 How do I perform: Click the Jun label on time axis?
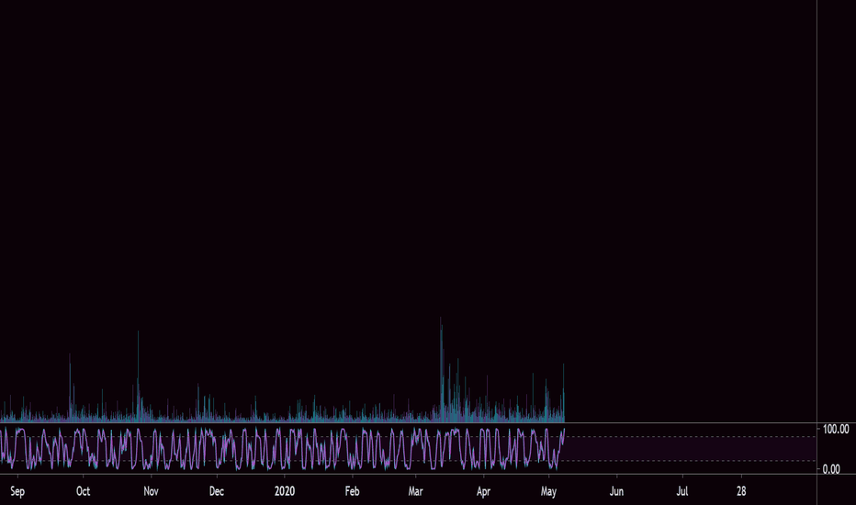click(x=616, y=491)
